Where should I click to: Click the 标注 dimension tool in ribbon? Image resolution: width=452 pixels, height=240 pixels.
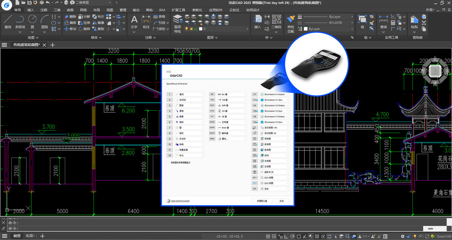coord(146,22)
